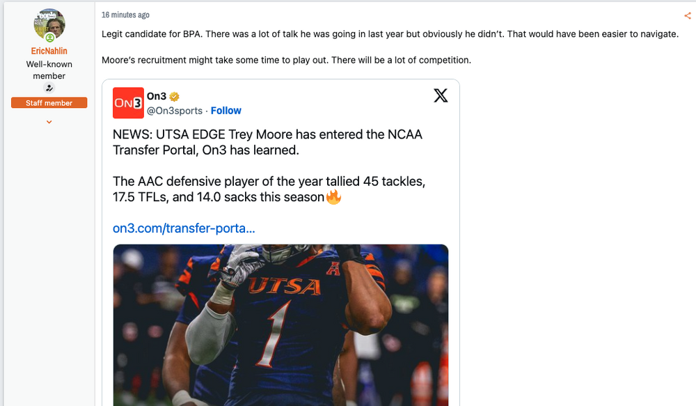Click the "16 minutes ago" timestamp

click(125, 15)
